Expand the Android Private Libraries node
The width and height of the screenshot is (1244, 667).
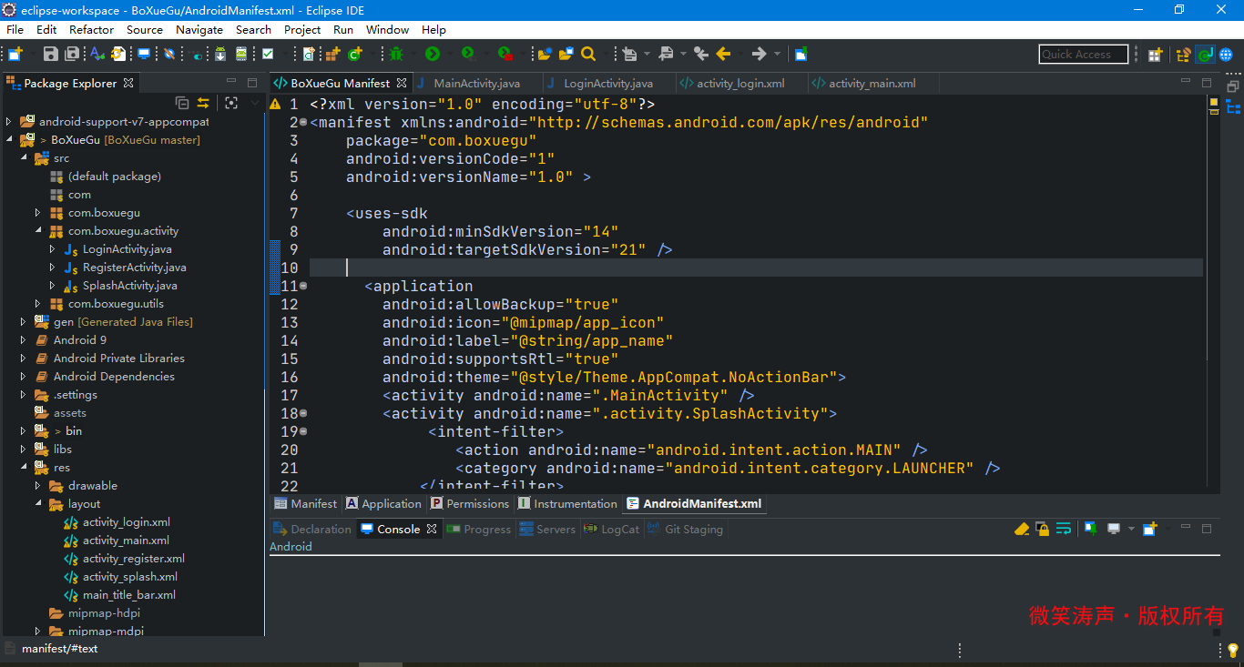click(25, 359)
